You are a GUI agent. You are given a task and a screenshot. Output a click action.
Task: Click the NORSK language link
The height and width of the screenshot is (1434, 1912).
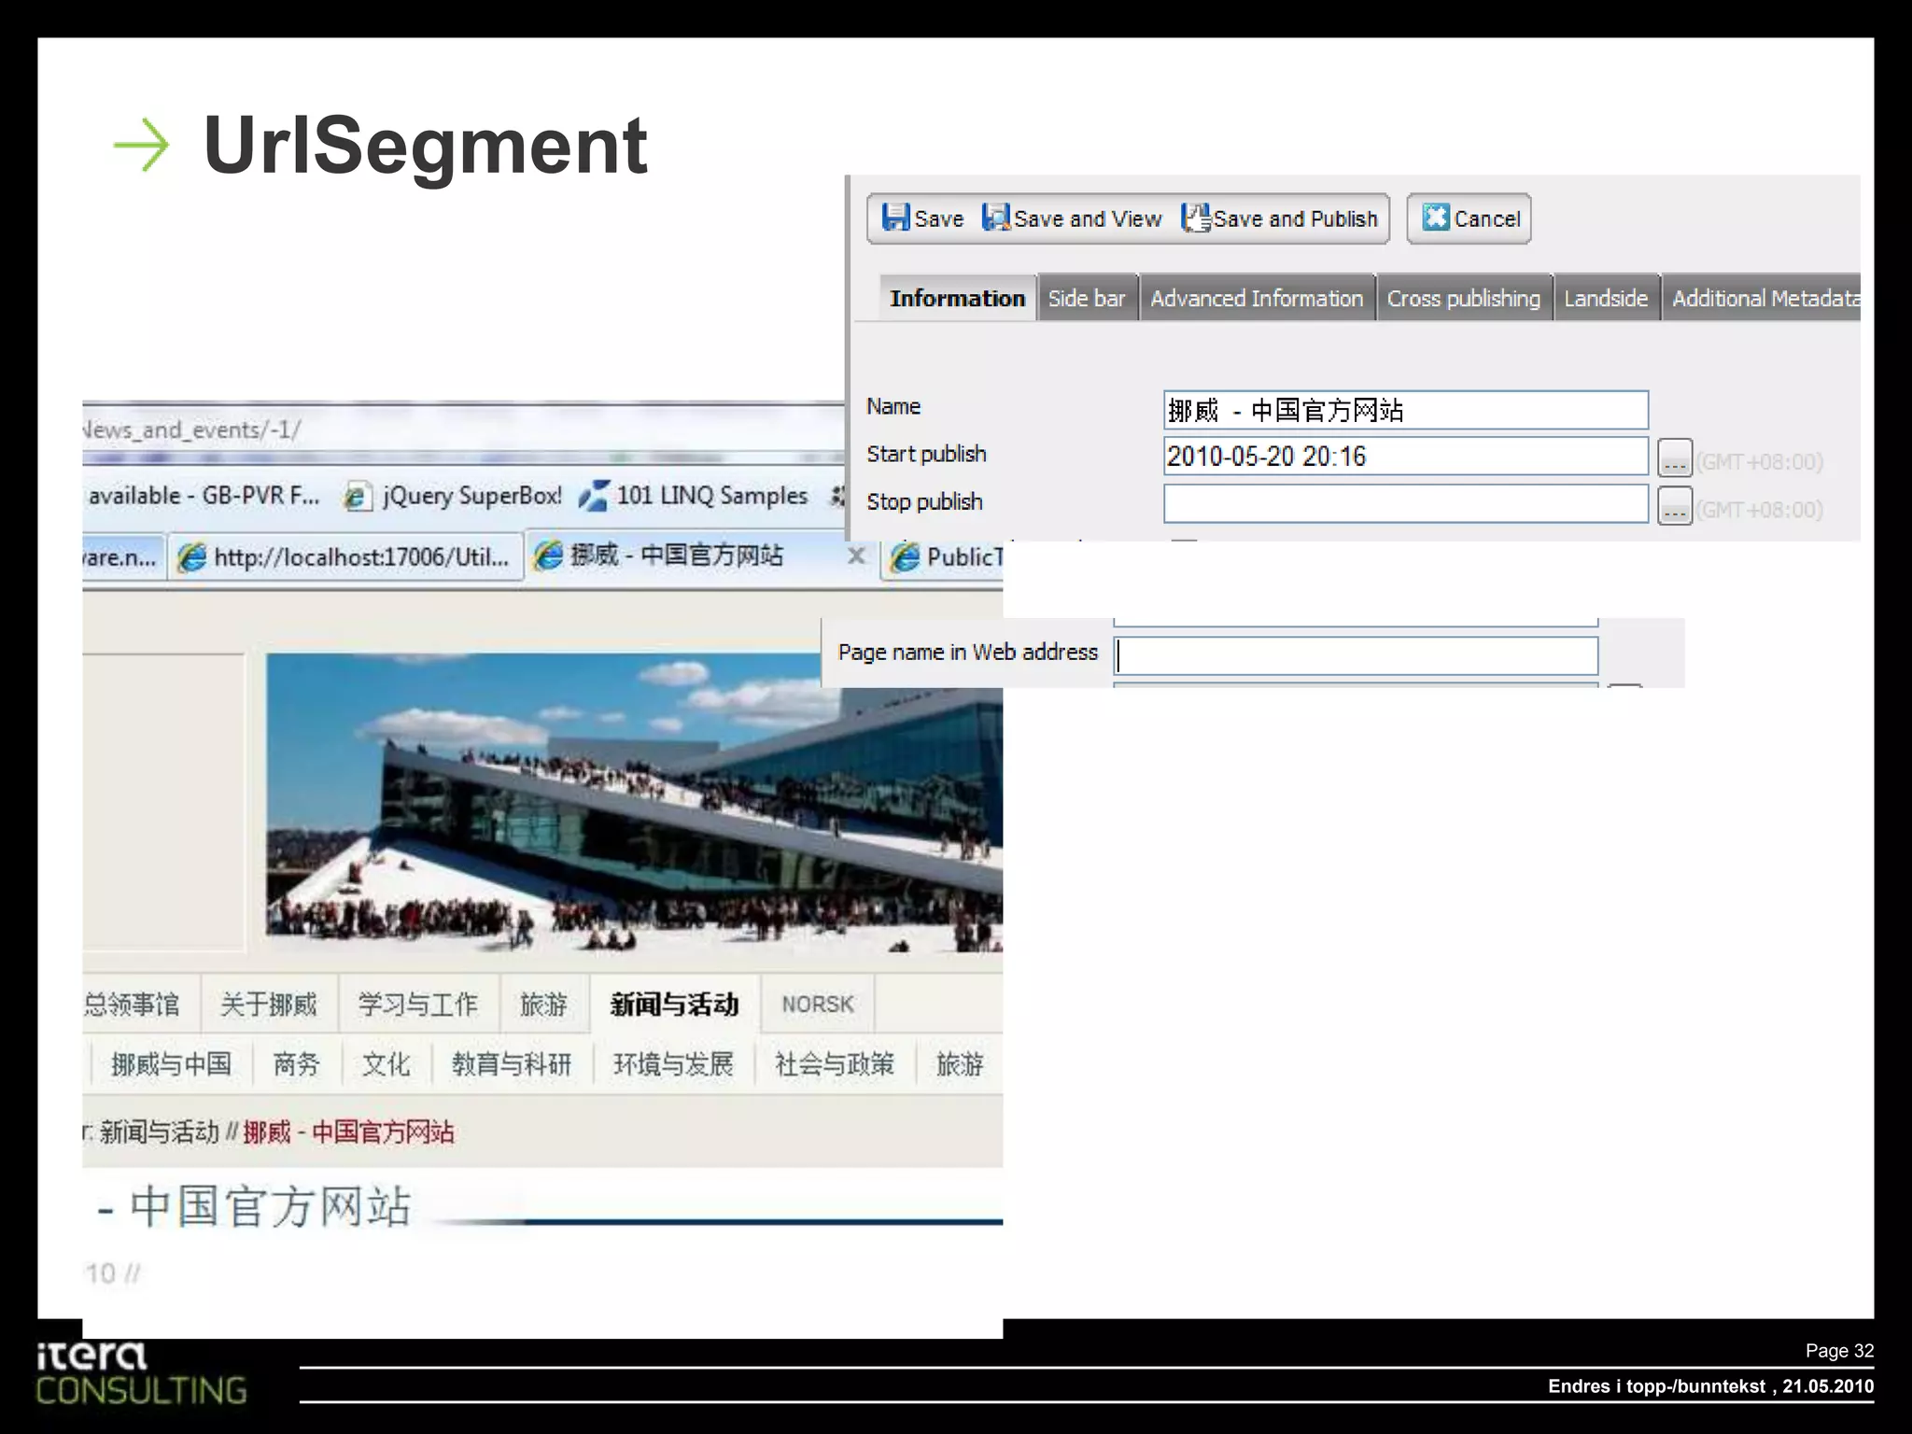point(817,1004)
